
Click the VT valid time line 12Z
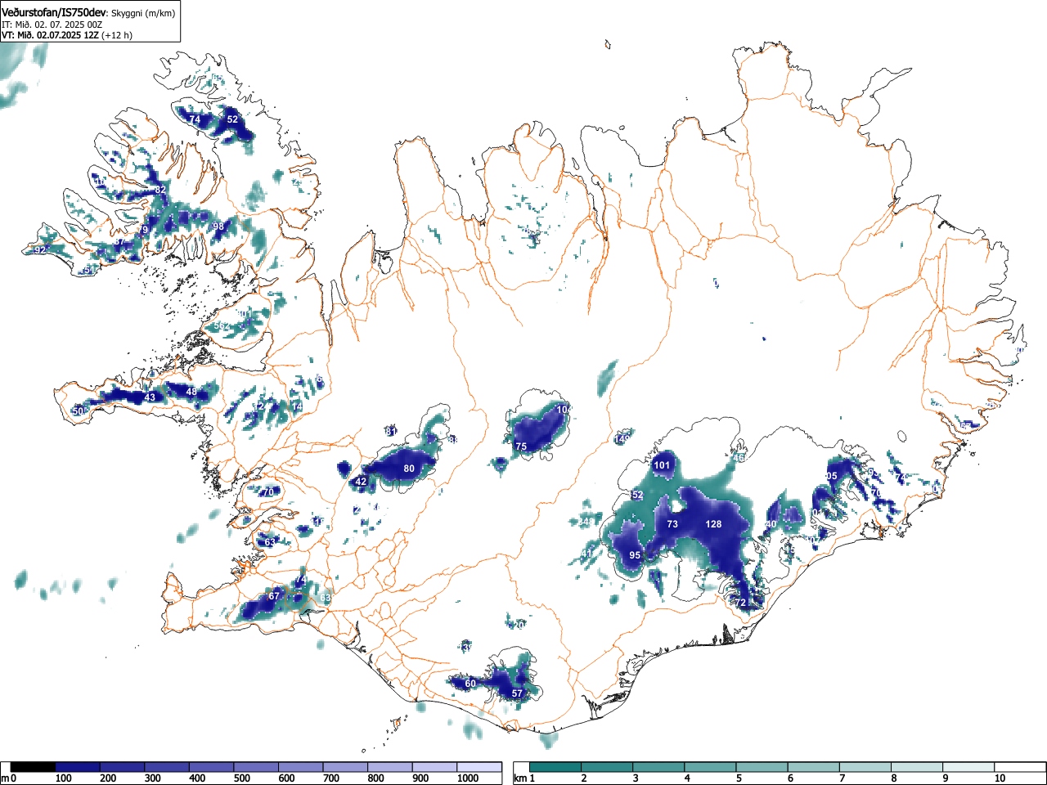[67, 35]
